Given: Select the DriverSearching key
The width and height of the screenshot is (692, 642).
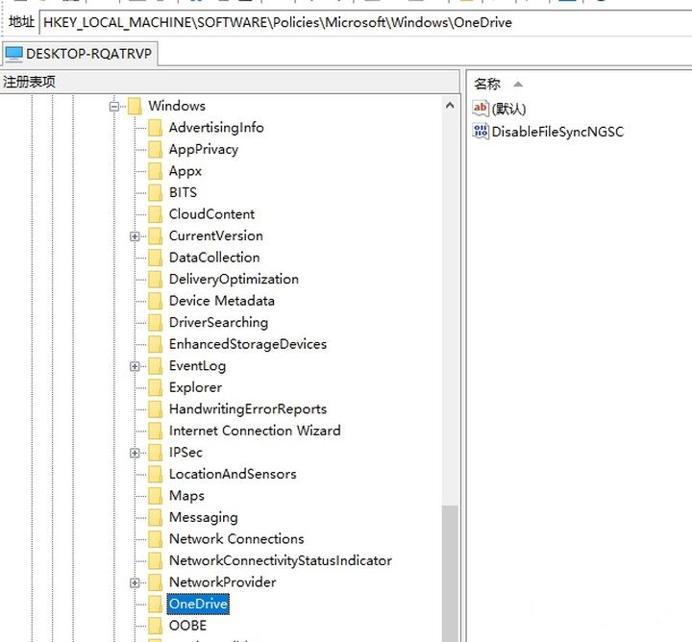Looking at the screenshot, I should tap(218, 322).
